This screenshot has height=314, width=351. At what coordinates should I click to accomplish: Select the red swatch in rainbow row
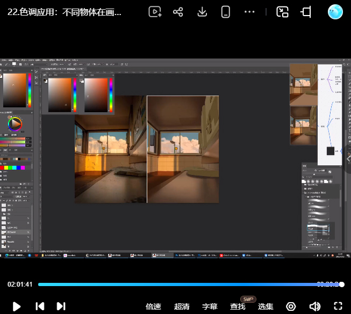click(x=2, y=167)
